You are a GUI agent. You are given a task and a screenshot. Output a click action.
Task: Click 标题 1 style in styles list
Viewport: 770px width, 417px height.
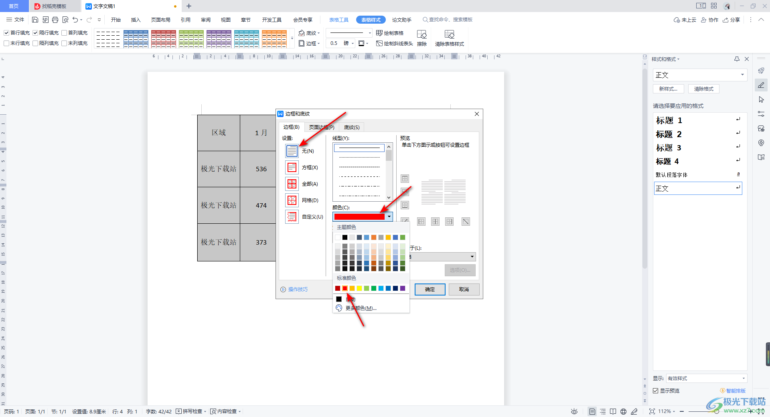[698, 120]
